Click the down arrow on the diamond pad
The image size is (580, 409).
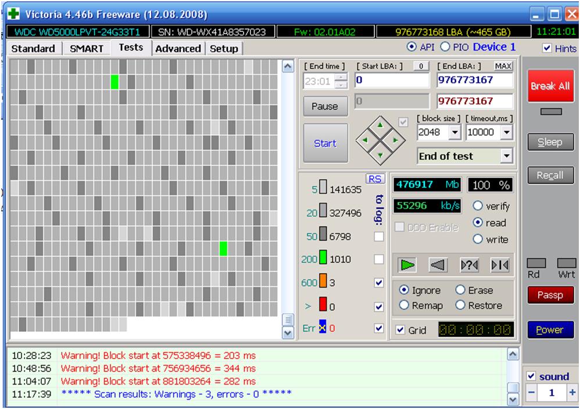click(x=380, y=155)
